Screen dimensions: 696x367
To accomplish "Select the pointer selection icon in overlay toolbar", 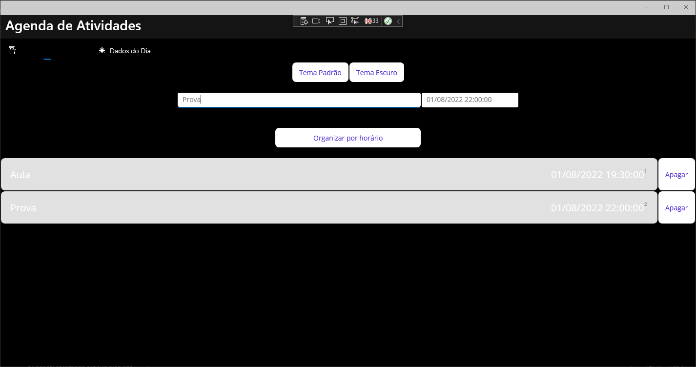I will pos(330,20).
